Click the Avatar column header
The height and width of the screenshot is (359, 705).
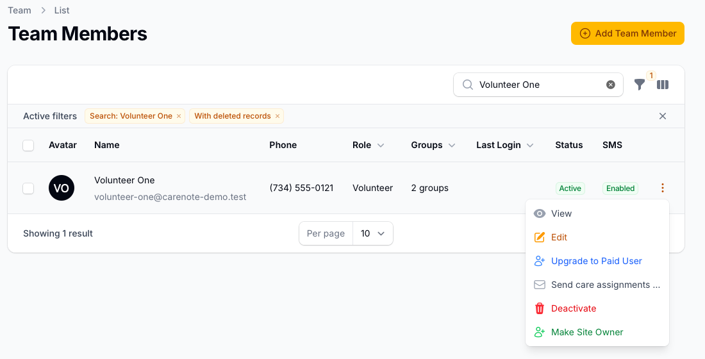pyautogui.click(x=63, y=146)
